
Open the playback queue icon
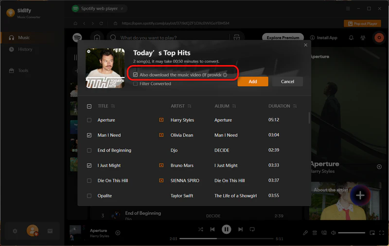pos(315,232)
